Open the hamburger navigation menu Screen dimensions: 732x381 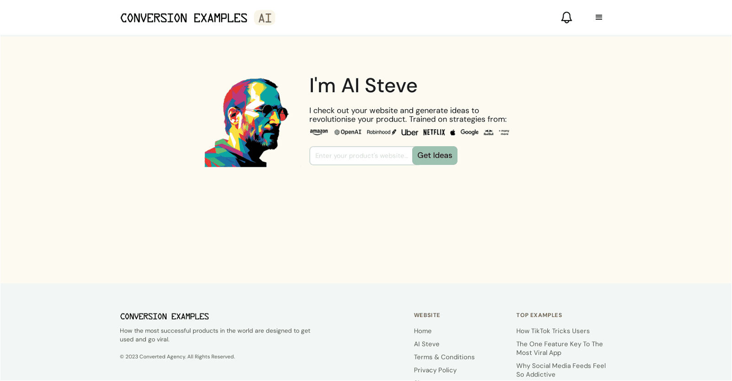[599, 17]
